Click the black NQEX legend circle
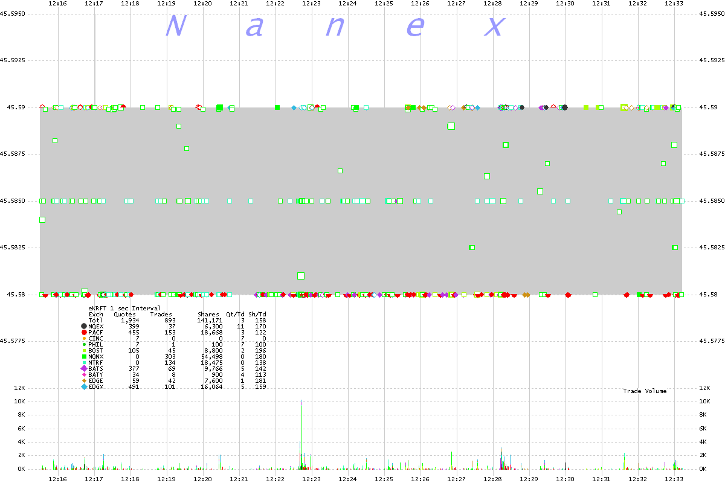This screenshot has height=483, width=725. (84, 326)
